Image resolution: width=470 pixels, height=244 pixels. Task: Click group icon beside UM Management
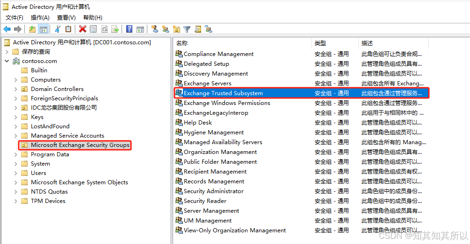179,220
